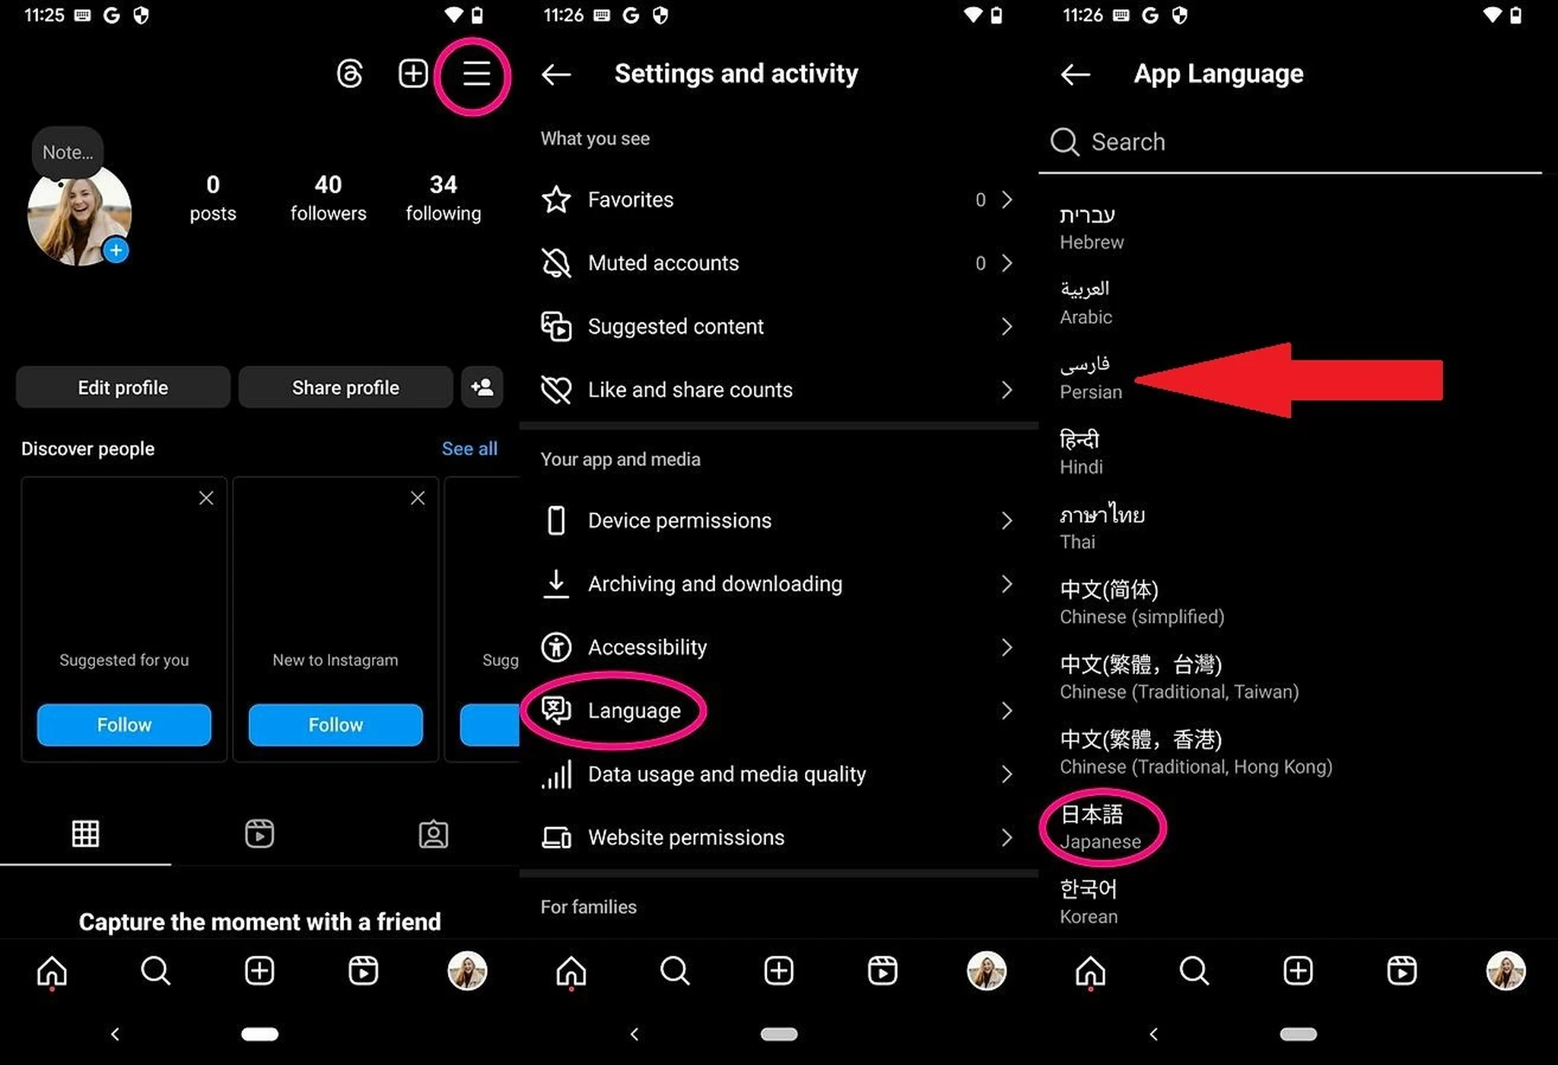Viewport: 1558px width, 1065px height.
Task: Tap See all in Discover people
Action: 468,449
